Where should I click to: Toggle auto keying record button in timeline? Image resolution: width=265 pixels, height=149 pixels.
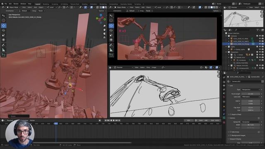coord(100,120)
